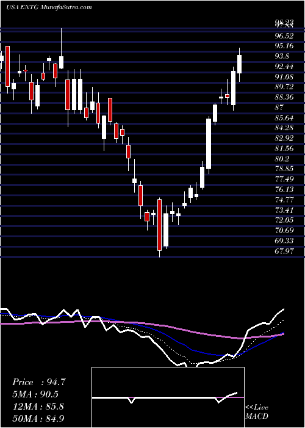Viewport: 305px width, 428px height.
Task: Click the 88.36 price axis label
Action: pos(285,97)
